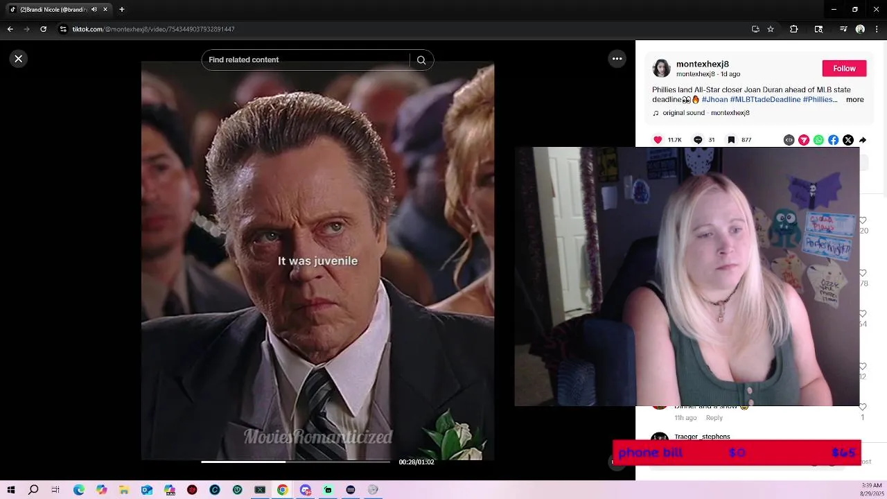Image resolution: width=887 pixels, height=499 pixels.
Task: Open comments via the speech bubble icon
Action: tap(698, 140)
